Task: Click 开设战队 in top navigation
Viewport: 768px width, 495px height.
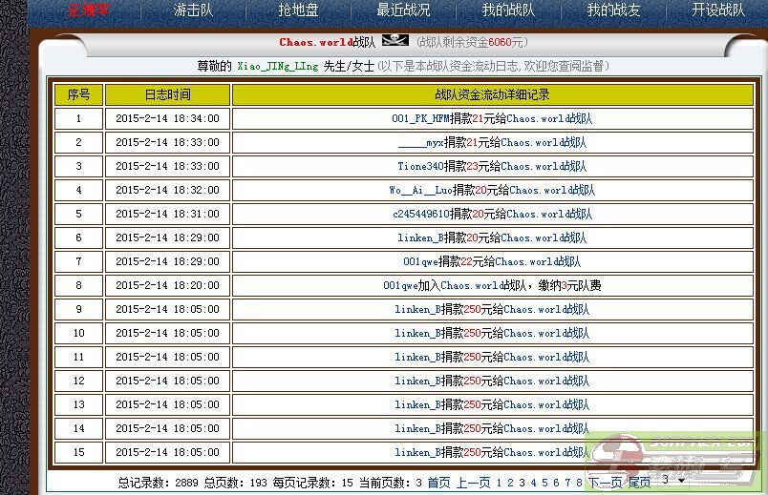Action: click(x=717, y=10)
